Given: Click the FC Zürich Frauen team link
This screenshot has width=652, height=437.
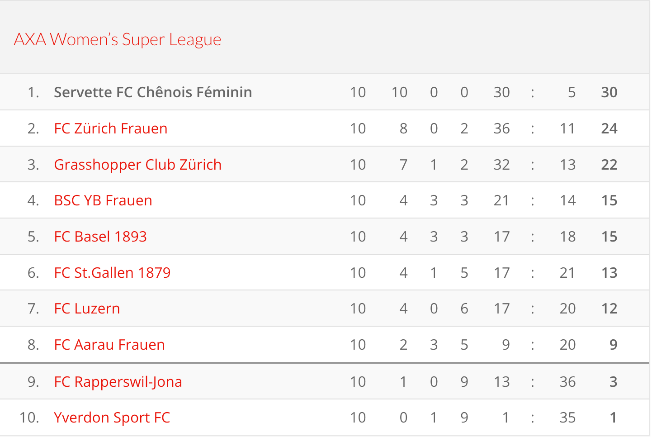Looking at the screenshot, I should tap(111, 128).
